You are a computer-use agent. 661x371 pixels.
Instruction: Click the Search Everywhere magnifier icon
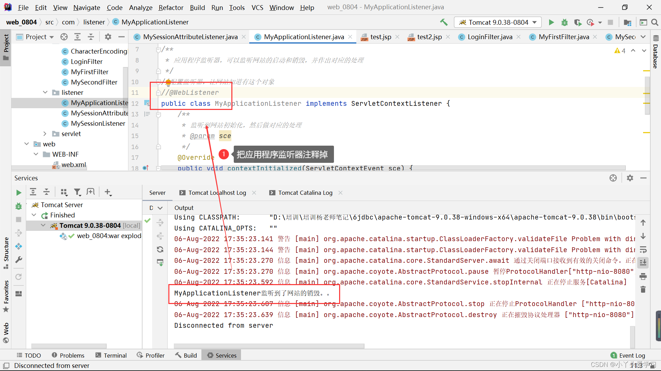click(655, 22)
